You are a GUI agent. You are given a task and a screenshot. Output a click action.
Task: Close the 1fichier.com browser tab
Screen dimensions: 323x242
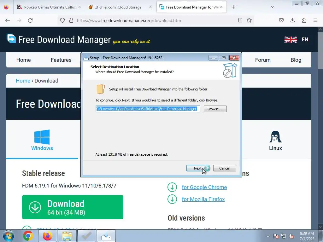click(x=150, y=7)
